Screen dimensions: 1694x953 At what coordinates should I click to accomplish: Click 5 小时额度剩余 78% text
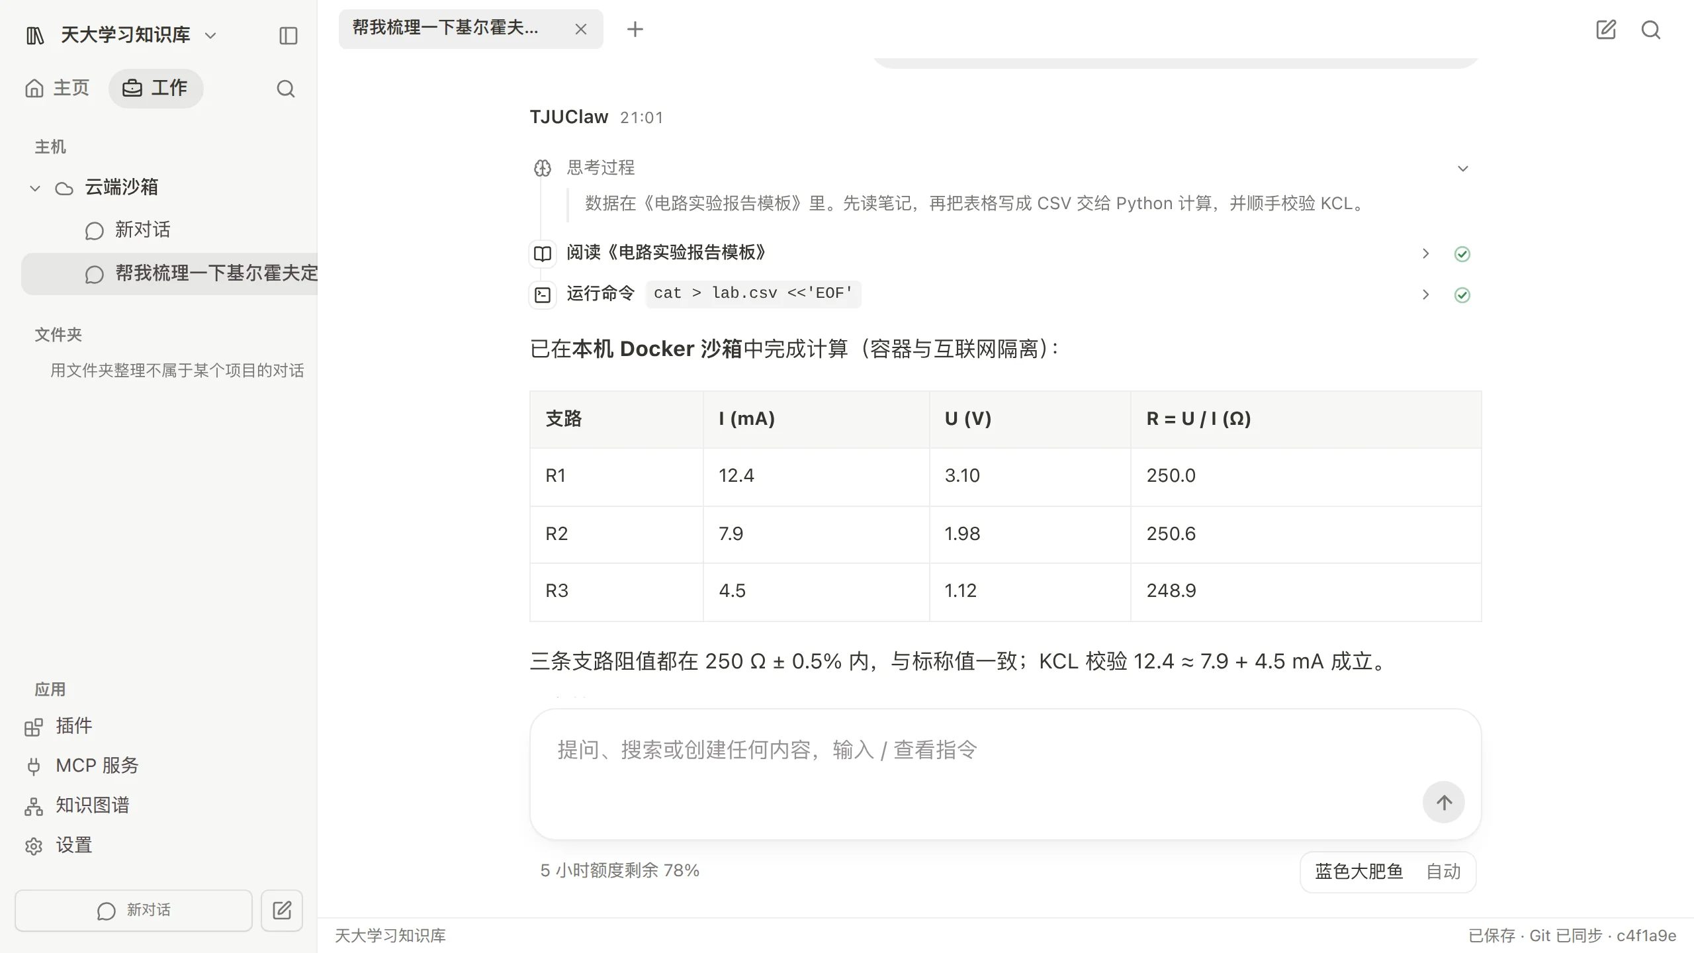619,870
